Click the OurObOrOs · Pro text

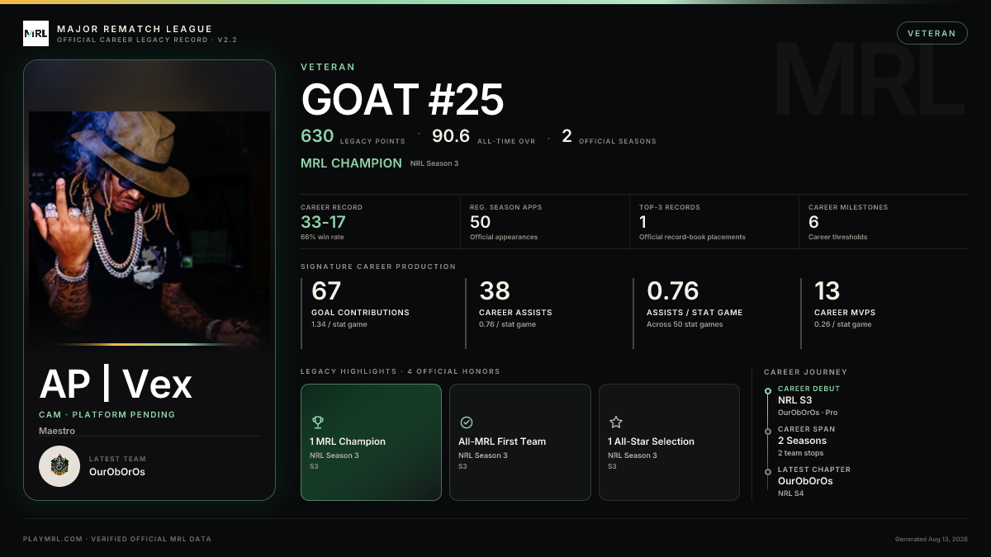click(x=808, y=413)
